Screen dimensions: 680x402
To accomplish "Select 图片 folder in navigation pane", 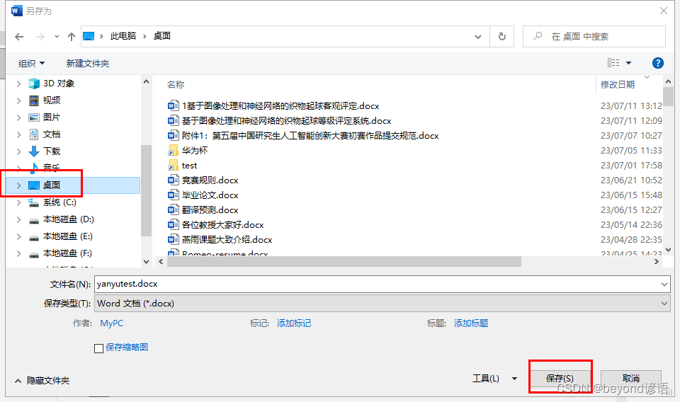I will [x=52, y=117].
